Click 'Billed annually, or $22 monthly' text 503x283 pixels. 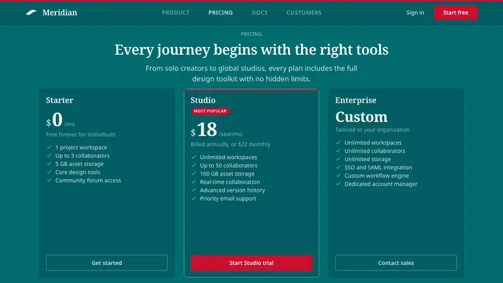(x=231, y=145)
